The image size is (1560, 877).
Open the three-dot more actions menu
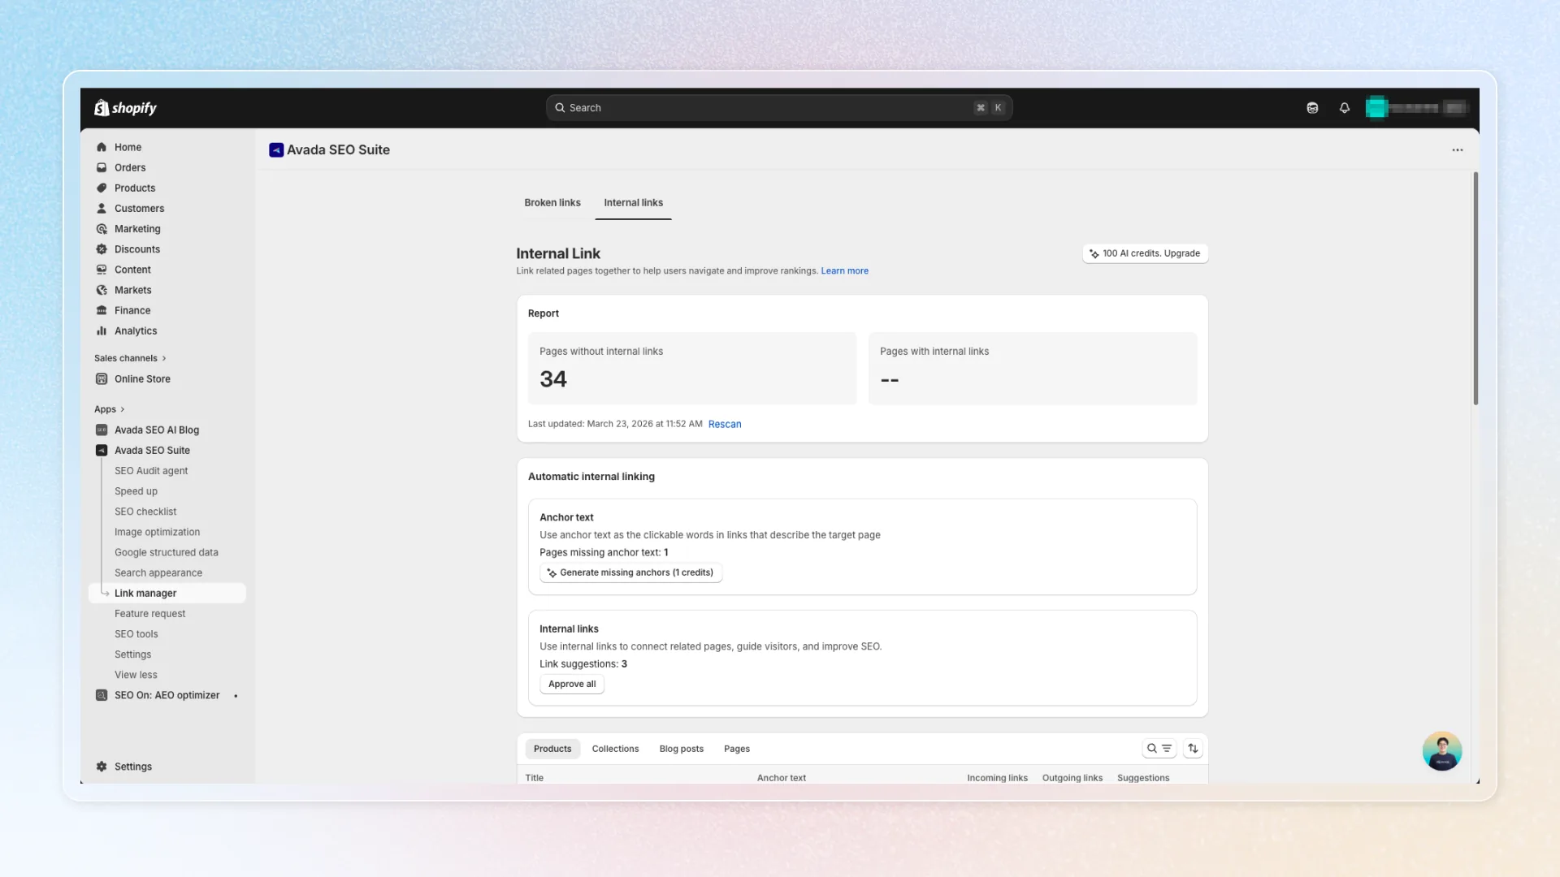tap(1458, 149)
